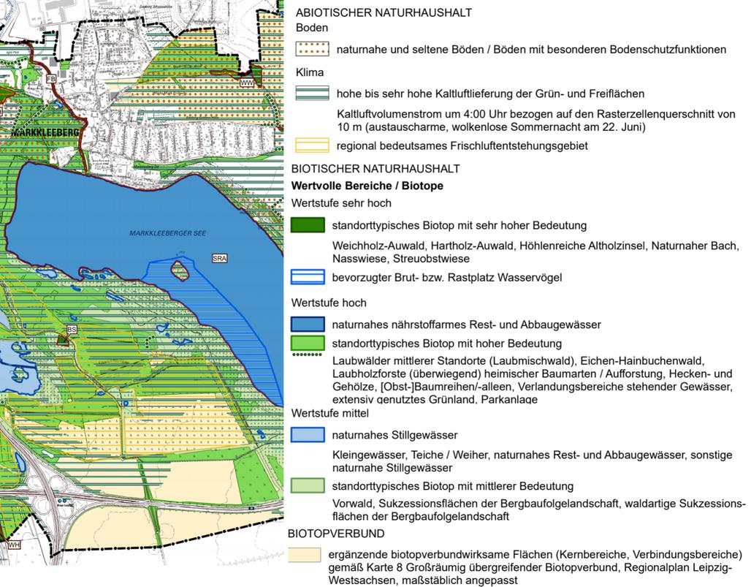Viewport: 751px width, 587px height.
Task: Click the pale green 'mittlerer Bedeutung' swatch
Action: pos(308,485)
